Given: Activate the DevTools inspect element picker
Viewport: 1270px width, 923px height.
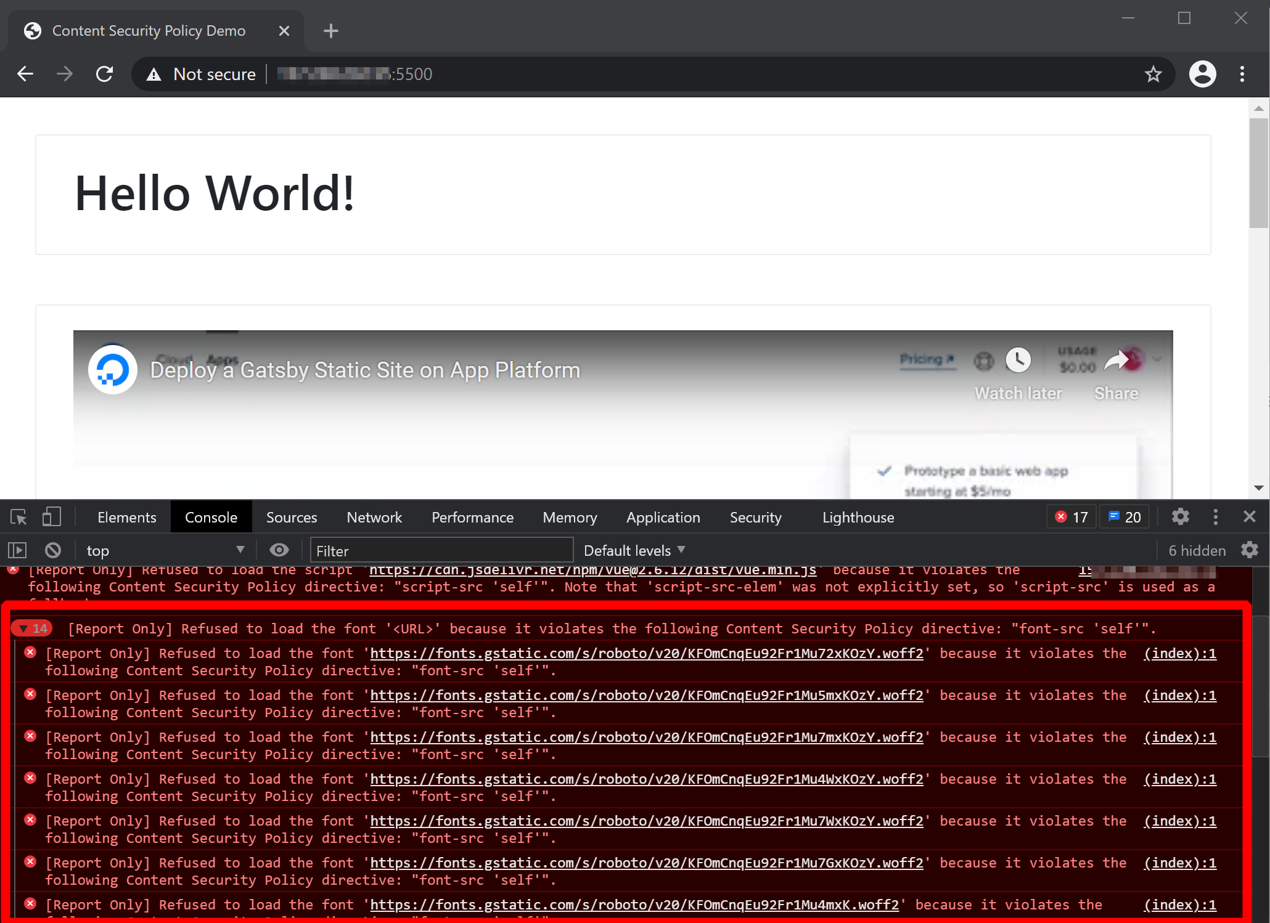Looking at the screenshot, I should (x=18, y=517).
